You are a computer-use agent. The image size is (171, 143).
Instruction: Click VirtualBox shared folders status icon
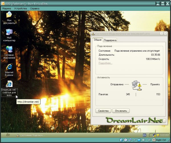tap(139, 140)
